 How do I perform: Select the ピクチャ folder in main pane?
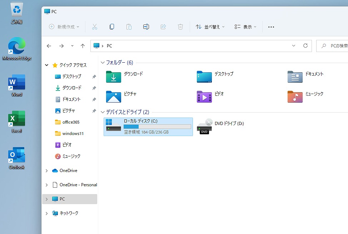[x=121, y=97]
